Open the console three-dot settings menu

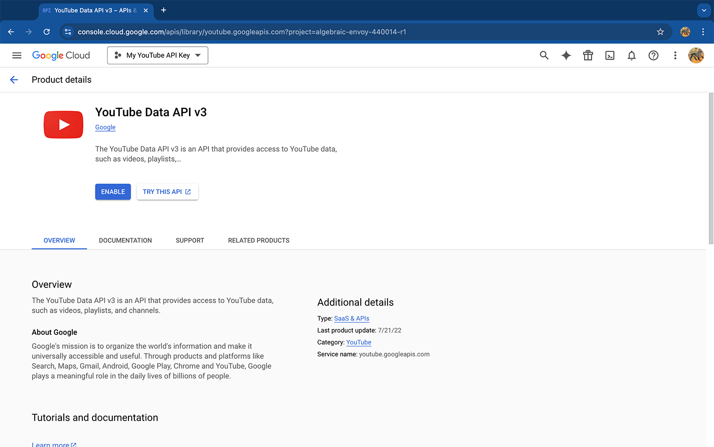pyautogui.click(x=675, y=55)
